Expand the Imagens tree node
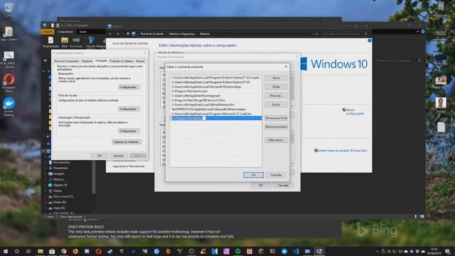The width and height of the screenshot is (455, 256). point(45,174)
